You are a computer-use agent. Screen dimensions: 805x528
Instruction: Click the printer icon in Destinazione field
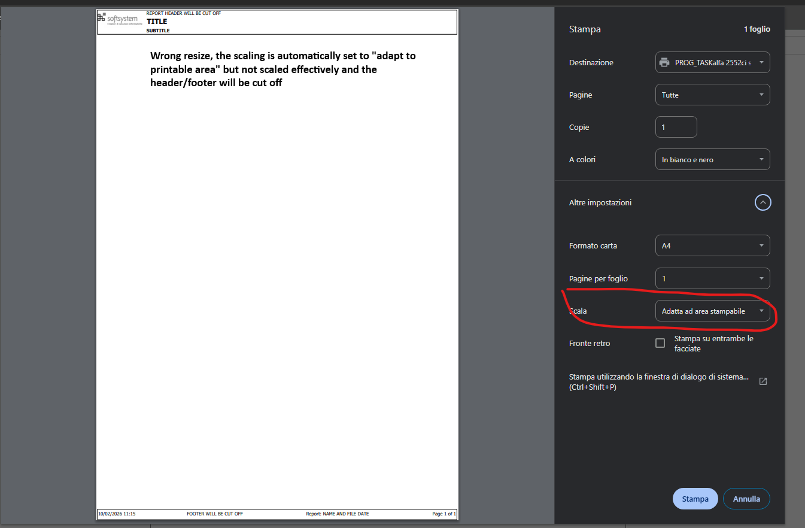[x=664, y=63]
